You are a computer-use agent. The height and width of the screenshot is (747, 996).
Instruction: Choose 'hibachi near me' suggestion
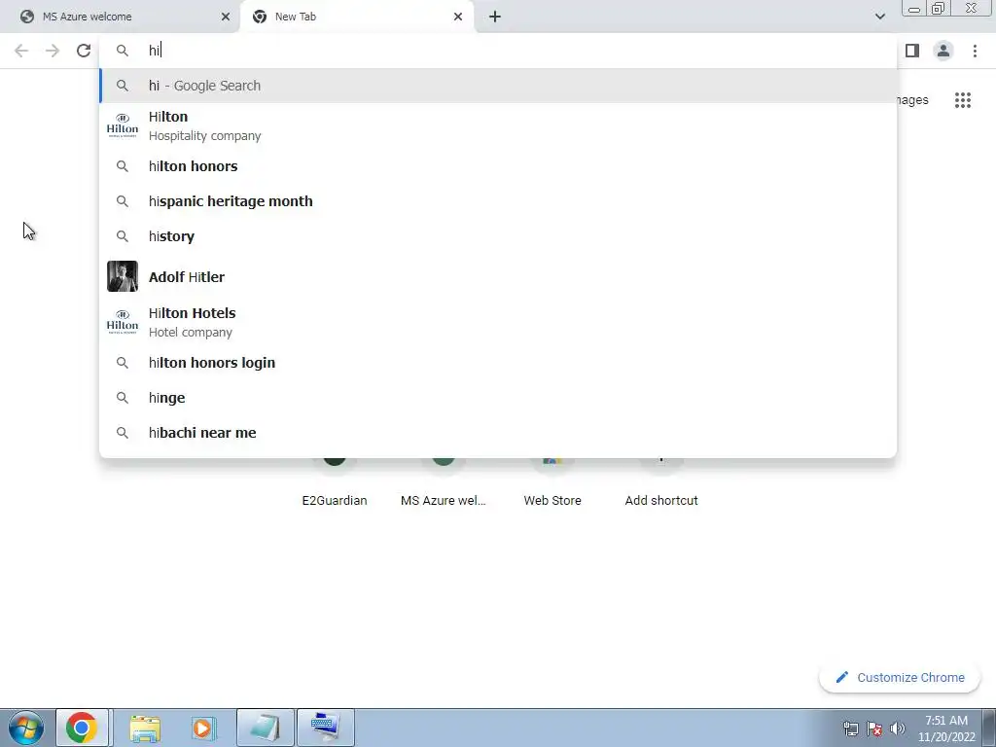pos(499,433)
